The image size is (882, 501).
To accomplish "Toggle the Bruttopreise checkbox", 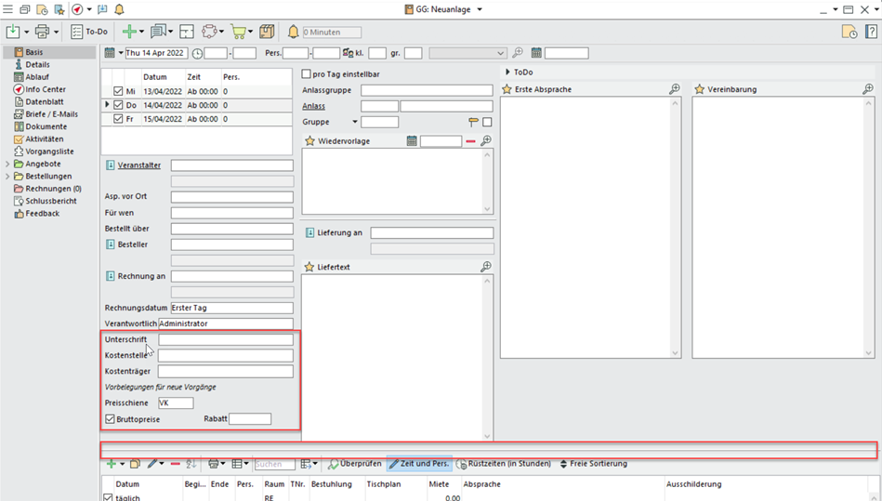I will coord(111,419).
